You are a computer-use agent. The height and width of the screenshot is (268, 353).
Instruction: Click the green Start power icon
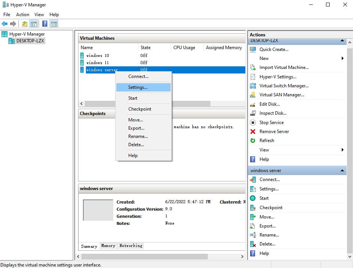[253, 198]
